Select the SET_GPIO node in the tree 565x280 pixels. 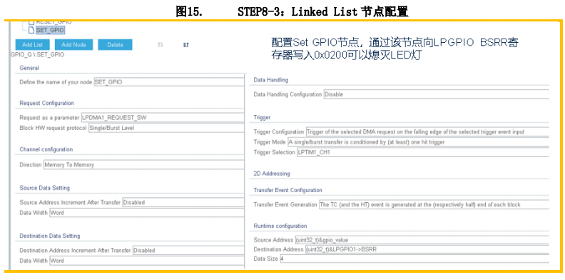pyautogui.click(x=50, y=30)
